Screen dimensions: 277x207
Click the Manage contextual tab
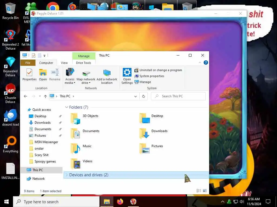84,56
